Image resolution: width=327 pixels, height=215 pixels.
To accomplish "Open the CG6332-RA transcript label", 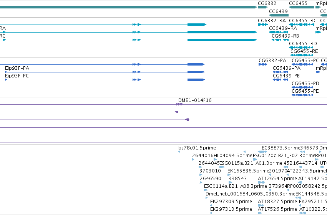I will (x=272, y=21).
